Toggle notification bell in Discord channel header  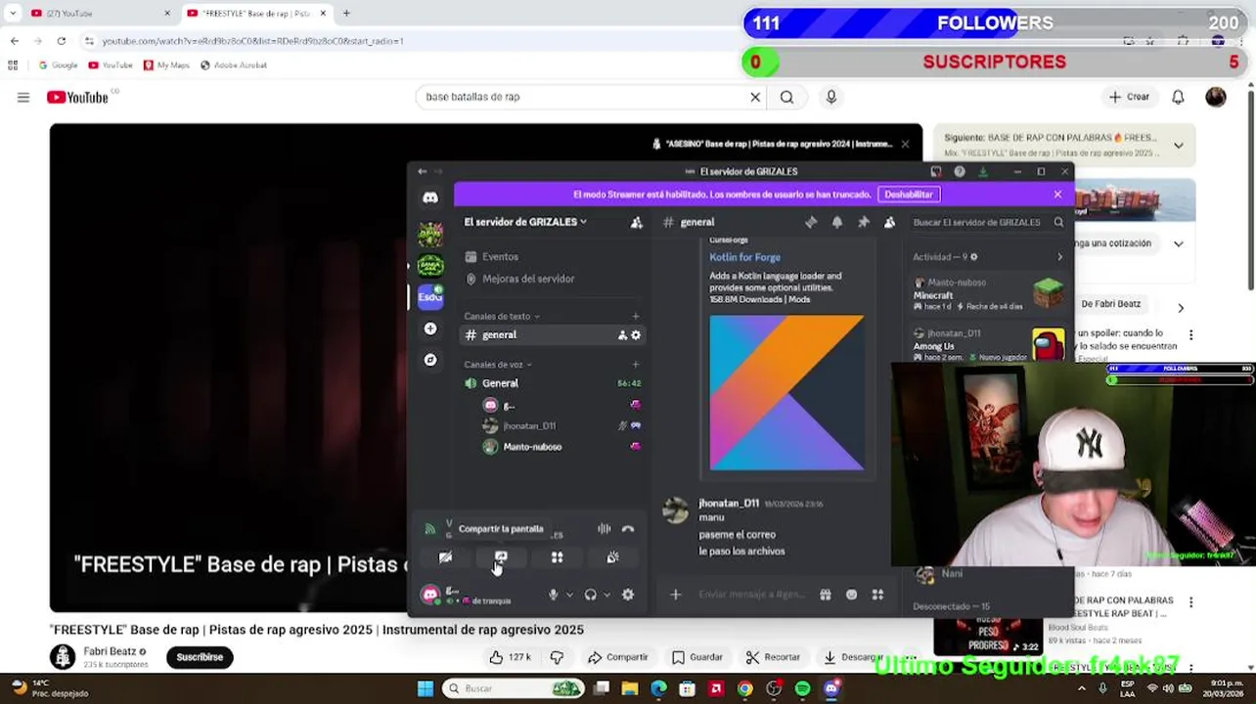[x=837, y=223]
